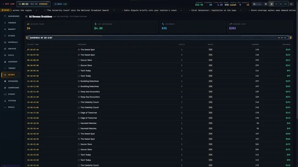Select Haunted Histories in the 18:30-18:40 row
This screenshot has width=298, height=167.
point(88,128)
